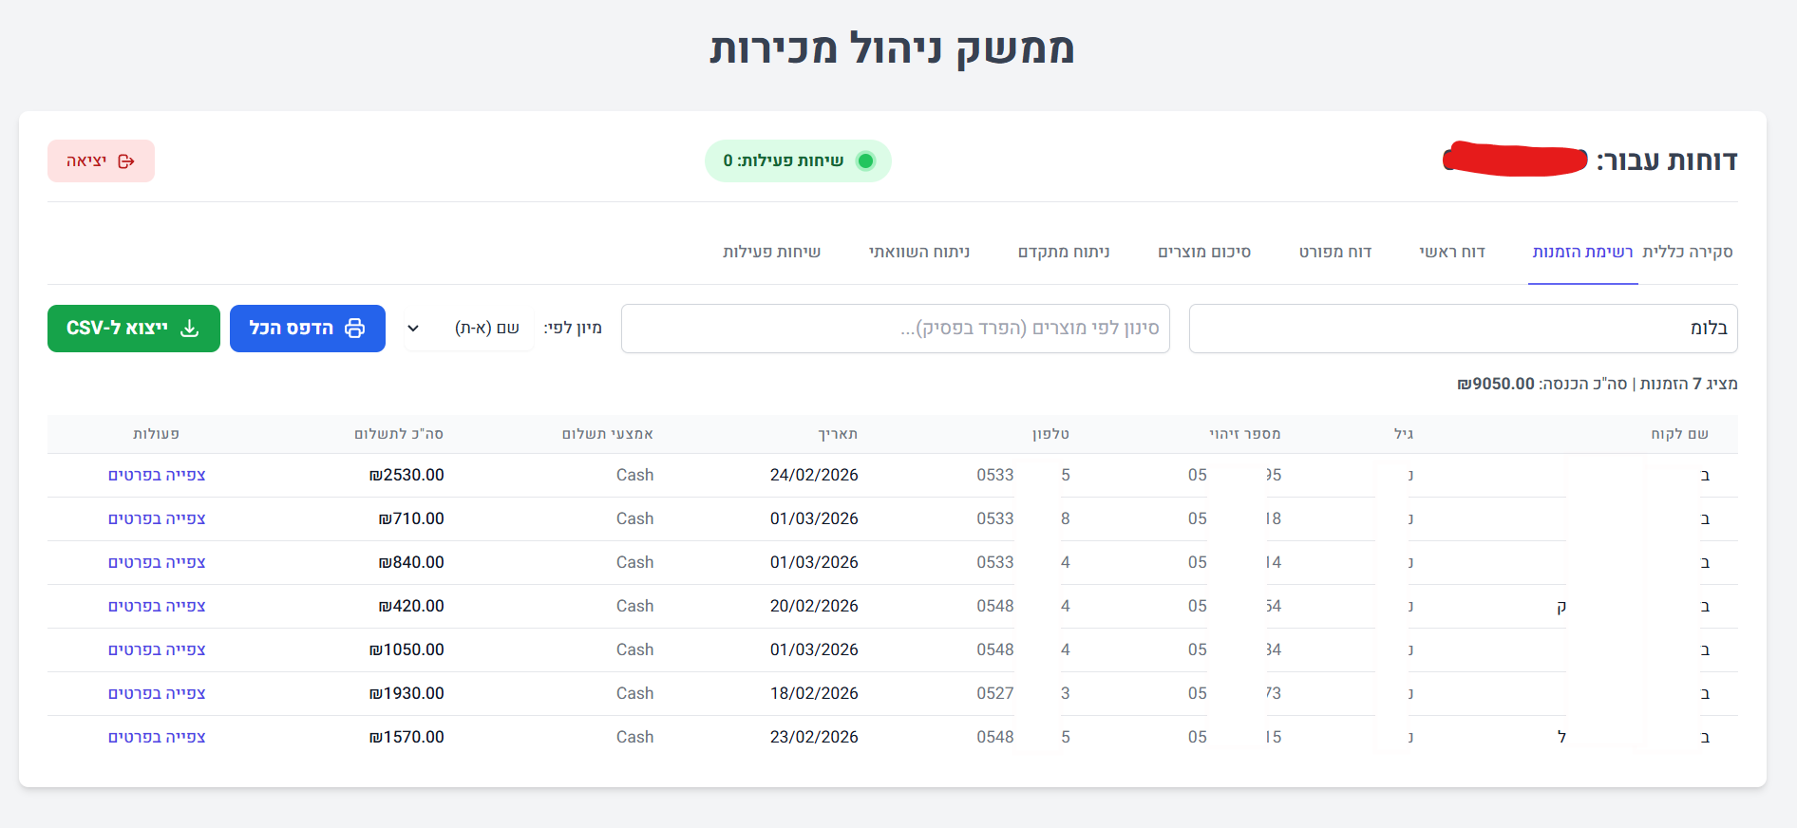This screenshot has width=1797, height=828.
Task: Open the דוח ראשי tab
Action: (1451, 252)
